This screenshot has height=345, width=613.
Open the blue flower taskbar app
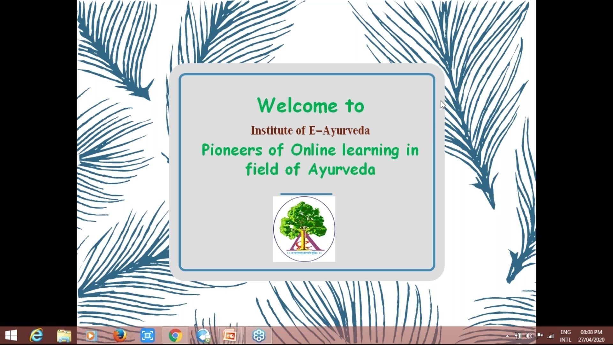(259, 336)
